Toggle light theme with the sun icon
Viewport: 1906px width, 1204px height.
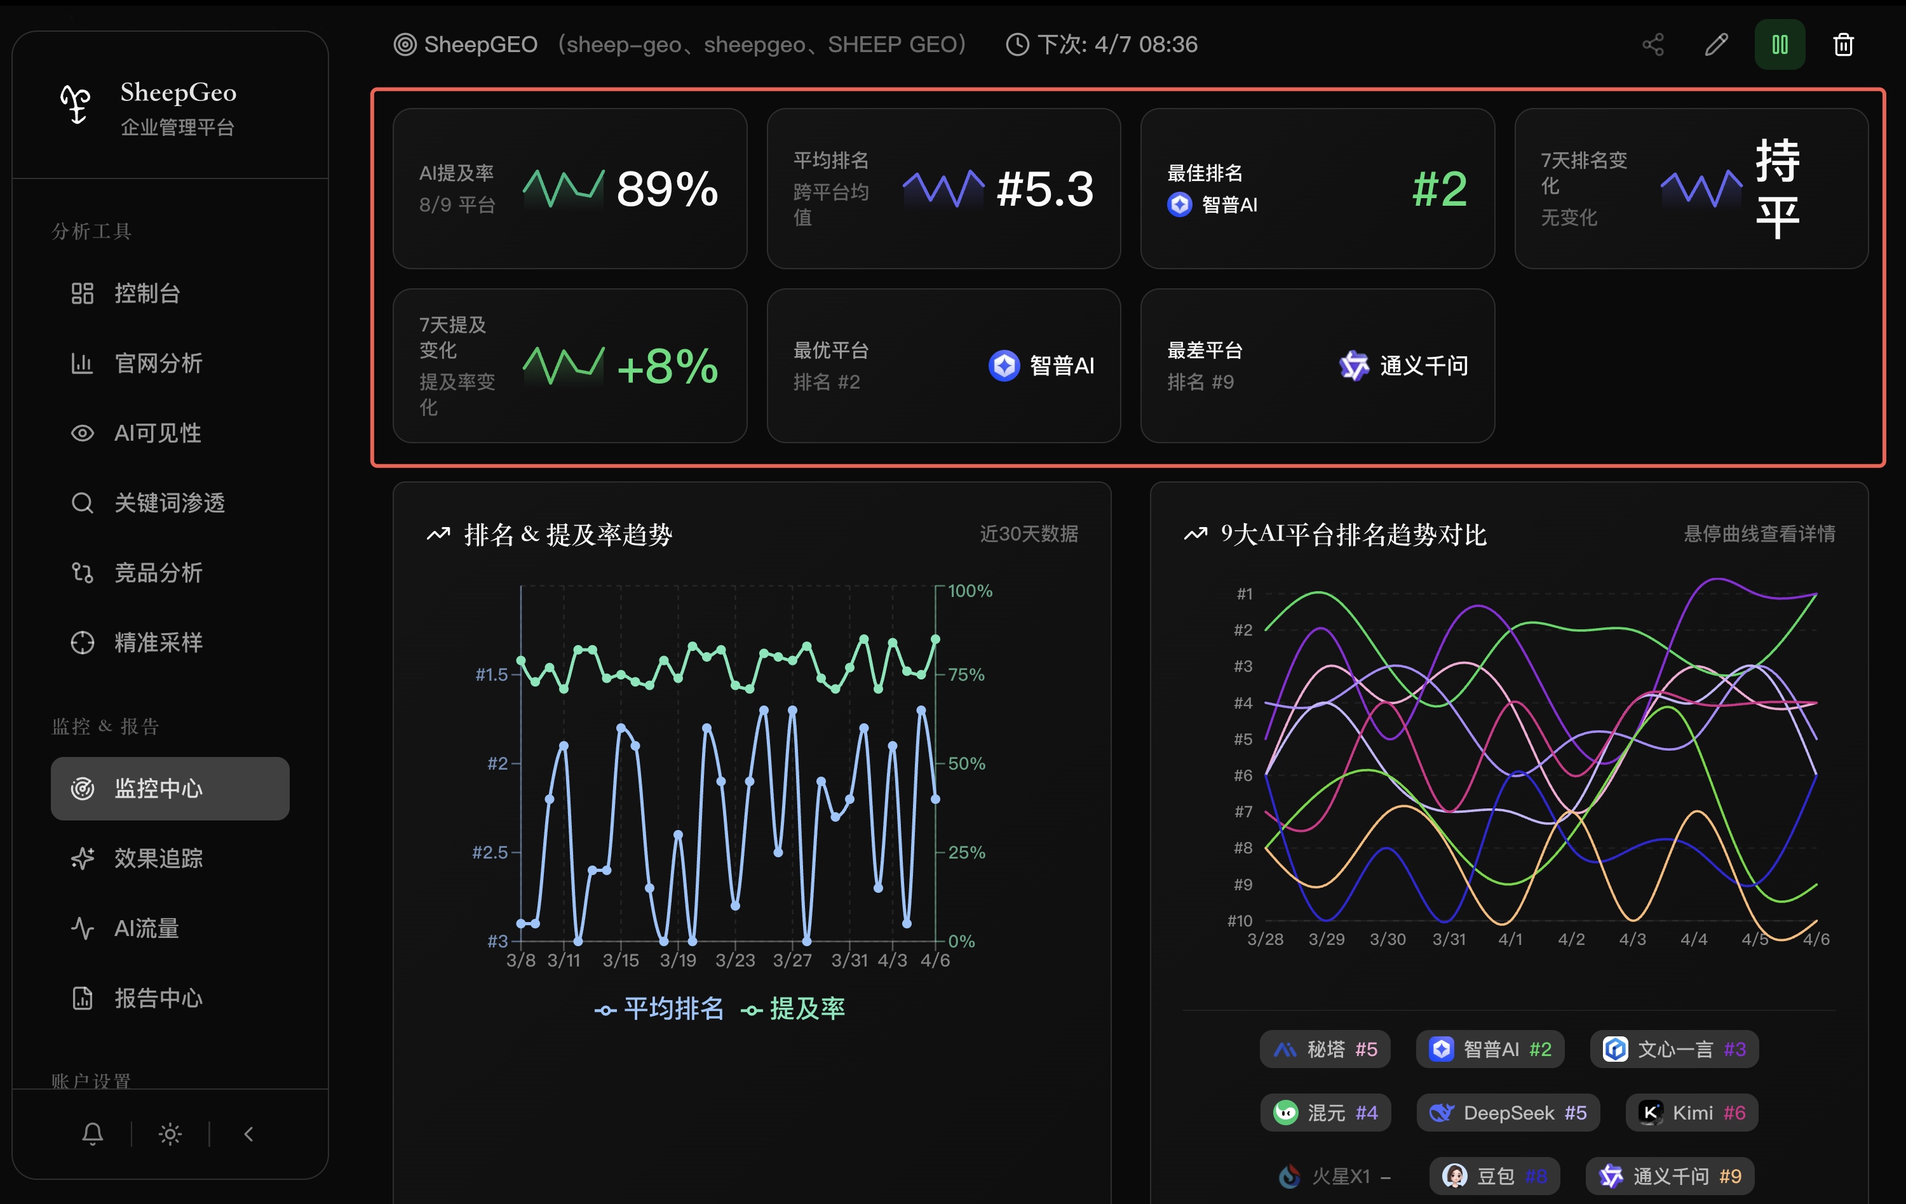click(x=170, y=1134)
